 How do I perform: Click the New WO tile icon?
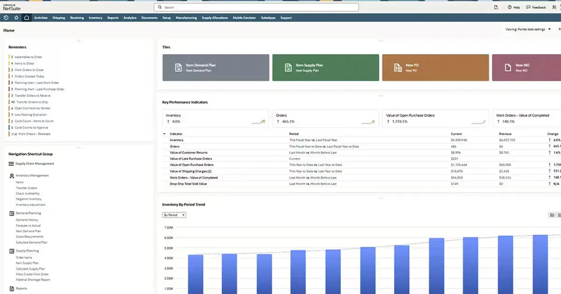point(508,68)
